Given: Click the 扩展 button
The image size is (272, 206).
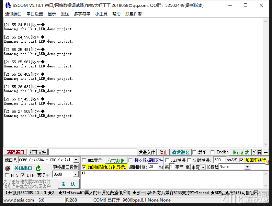Looking at the screenshot, I should (x=257, y=152).
